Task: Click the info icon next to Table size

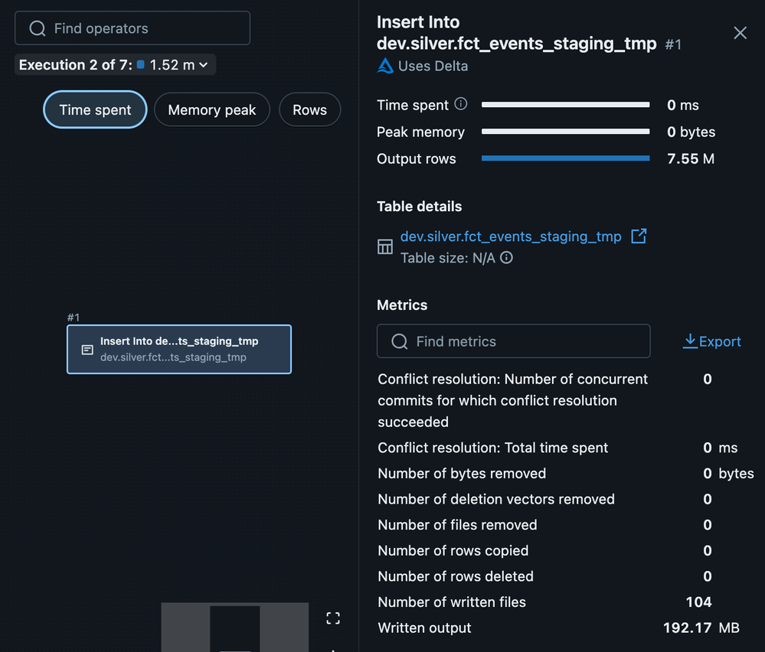Action: [x=506, y=258]
